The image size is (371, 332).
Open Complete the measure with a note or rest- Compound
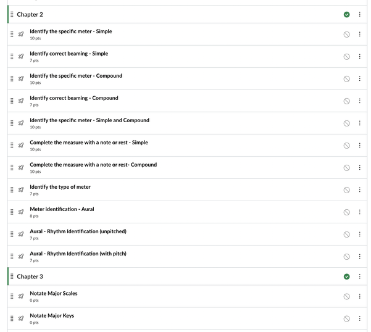(93, 165)
